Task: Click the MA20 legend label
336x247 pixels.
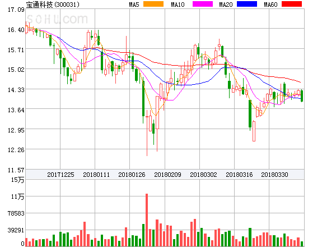Action: tap(226, 4)
